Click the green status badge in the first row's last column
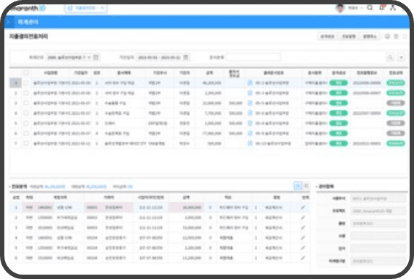Screen dimensions: 414x279 (396, 83)
